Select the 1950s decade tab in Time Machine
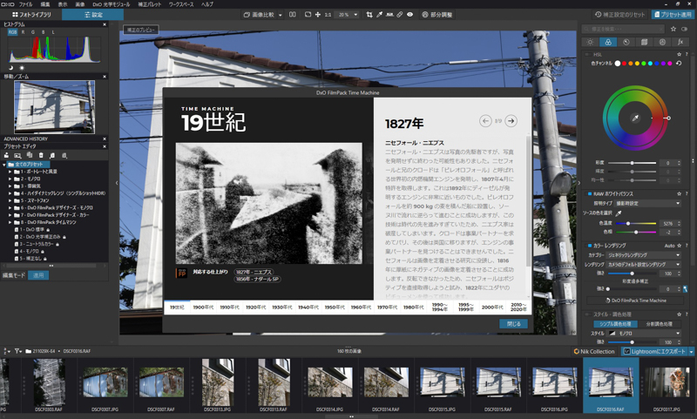 tap(335, 307)
